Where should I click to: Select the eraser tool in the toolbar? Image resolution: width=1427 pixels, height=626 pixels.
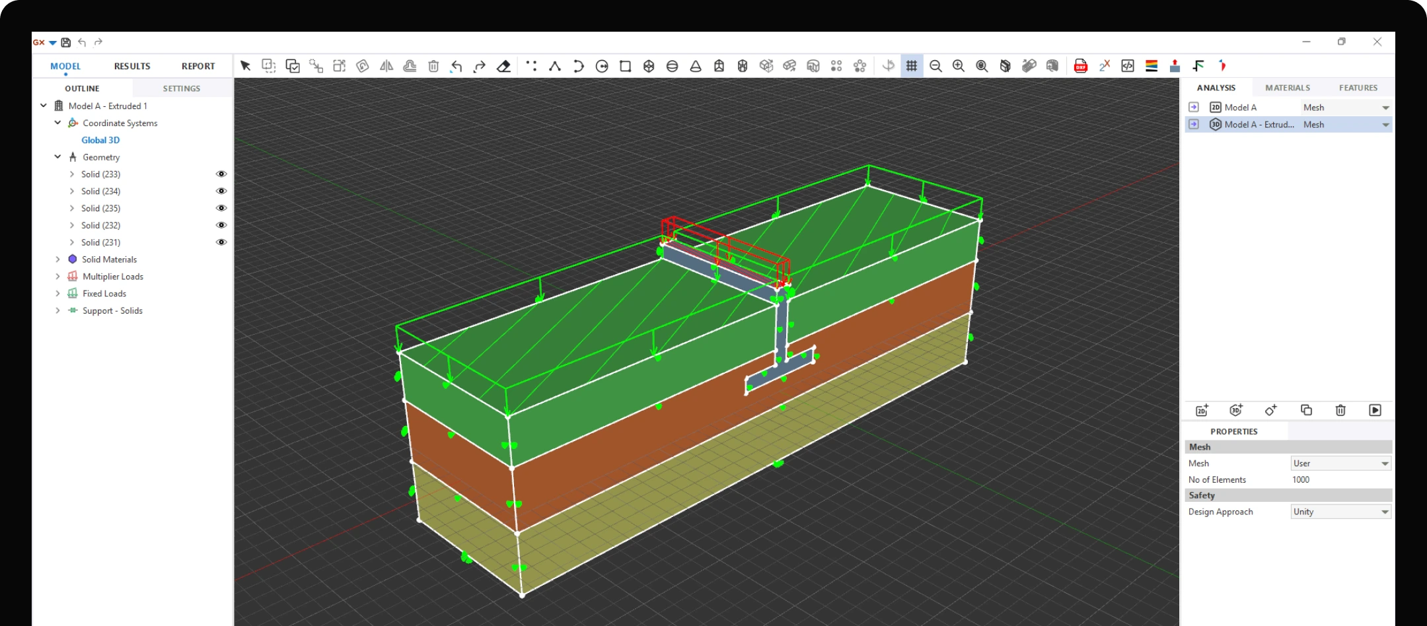[x=503, y=66]
